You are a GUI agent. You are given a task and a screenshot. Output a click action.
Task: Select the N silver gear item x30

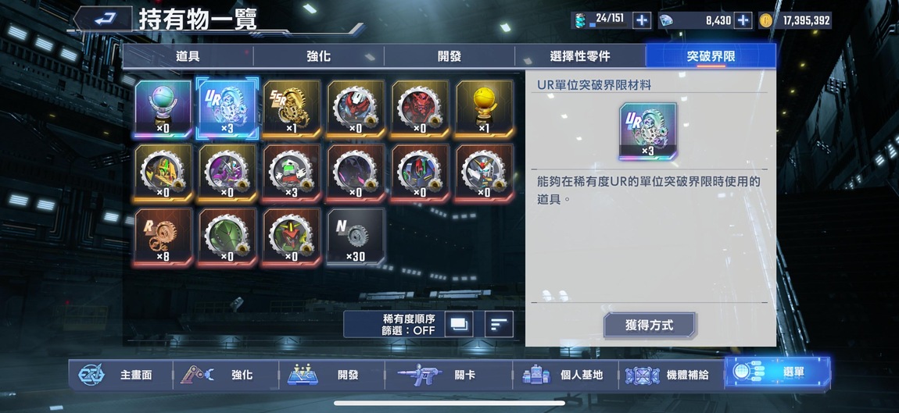[356, 237]
